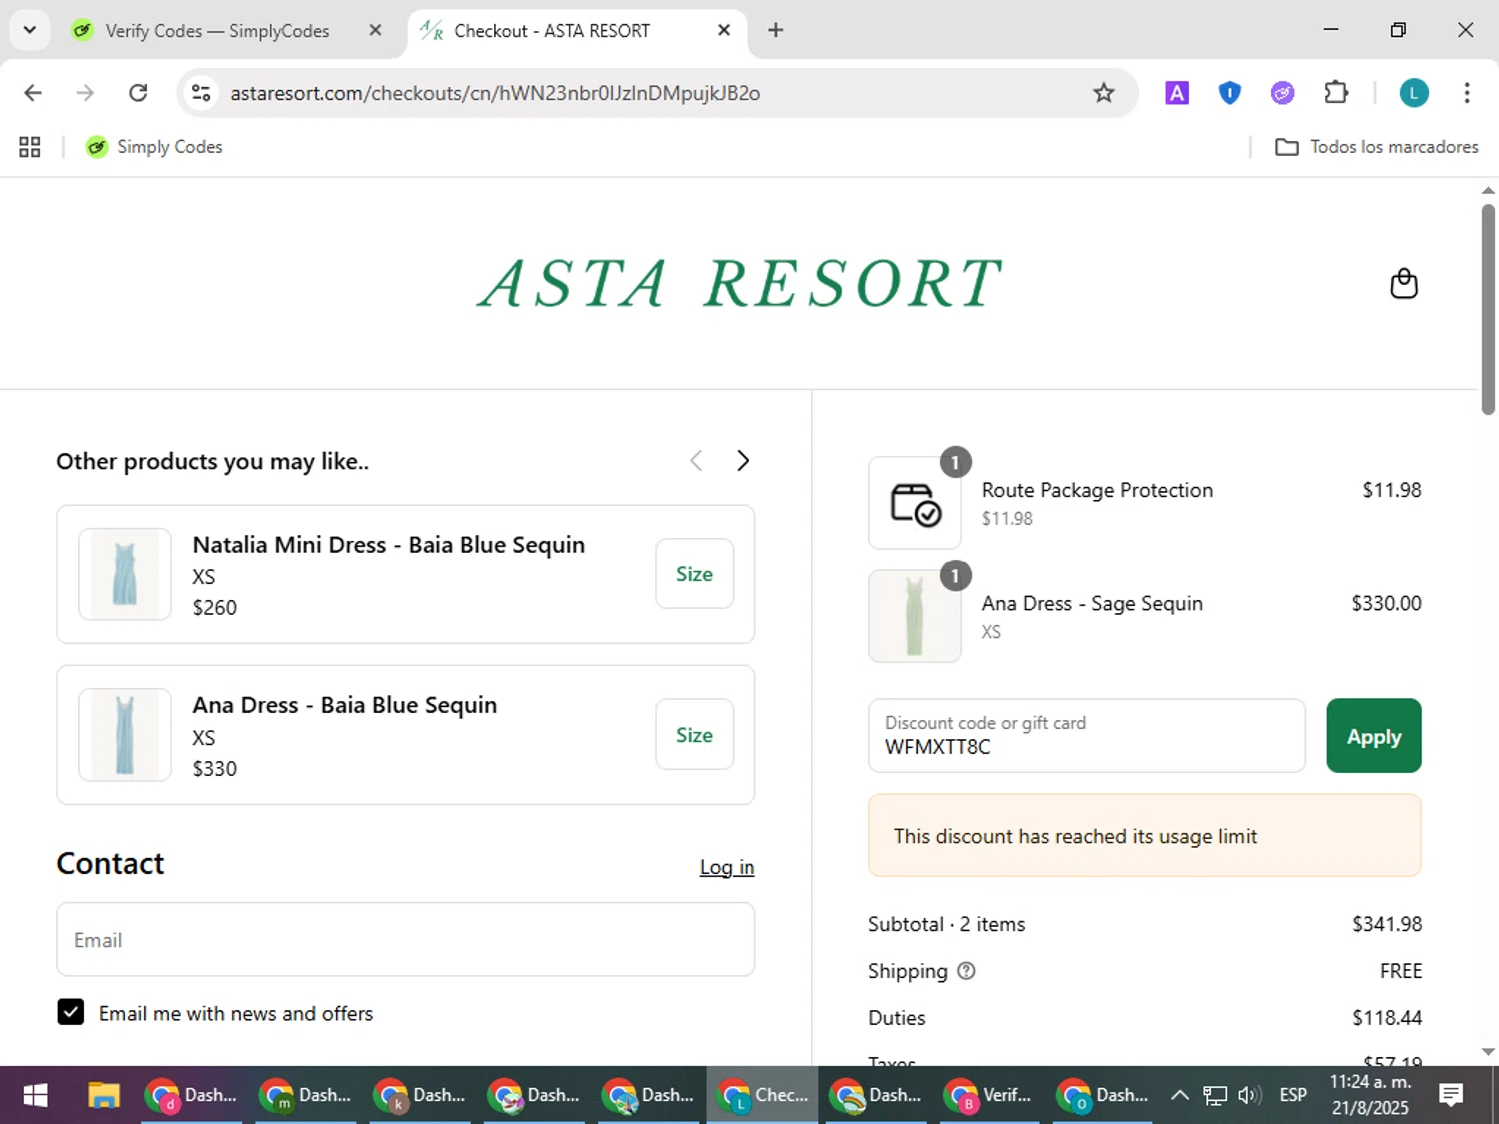Click the Duties $118.44 amount
The height and width of the screenshot is (1124, 1499).
coord(1387,1018)
